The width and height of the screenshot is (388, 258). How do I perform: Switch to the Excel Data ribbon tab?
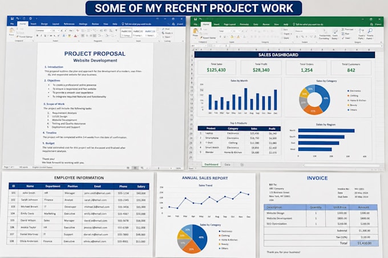tap(256, 24)
